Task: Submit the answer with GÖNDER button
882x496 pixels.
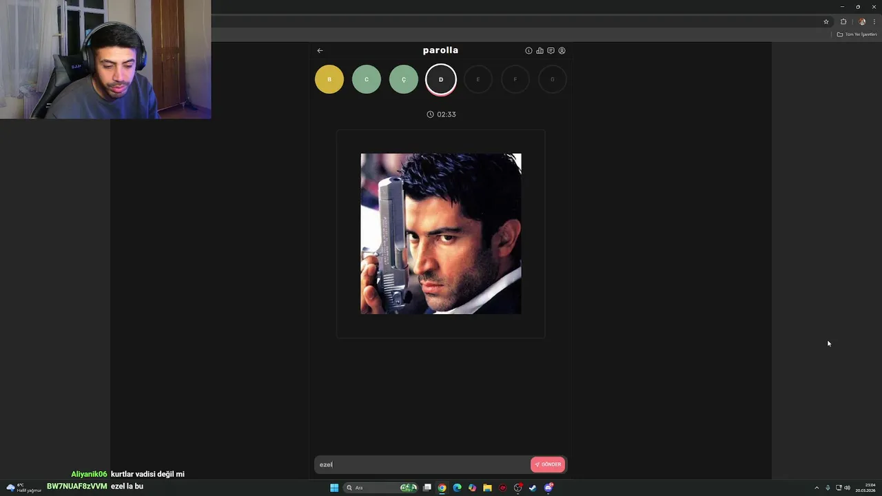Action: pos(548,464)
